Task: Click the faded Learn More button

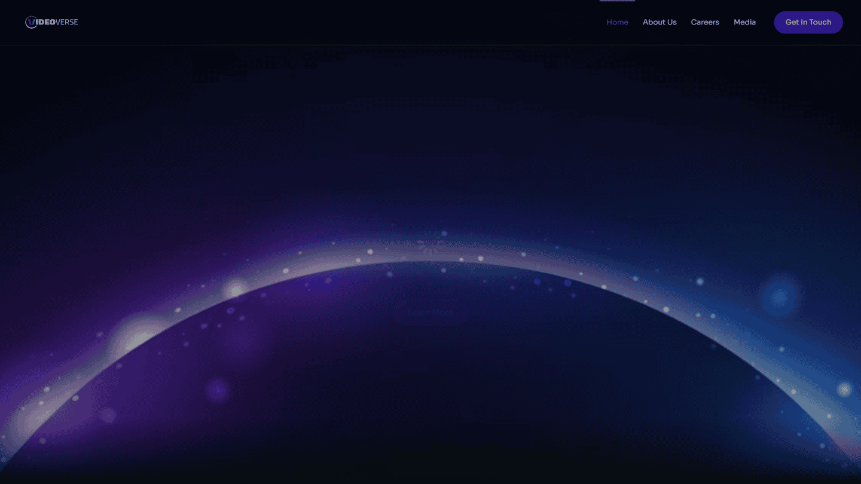Action: coord(430,313)
